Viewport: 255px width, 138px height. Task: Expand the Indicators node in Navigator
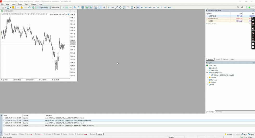tap(207, 70)
